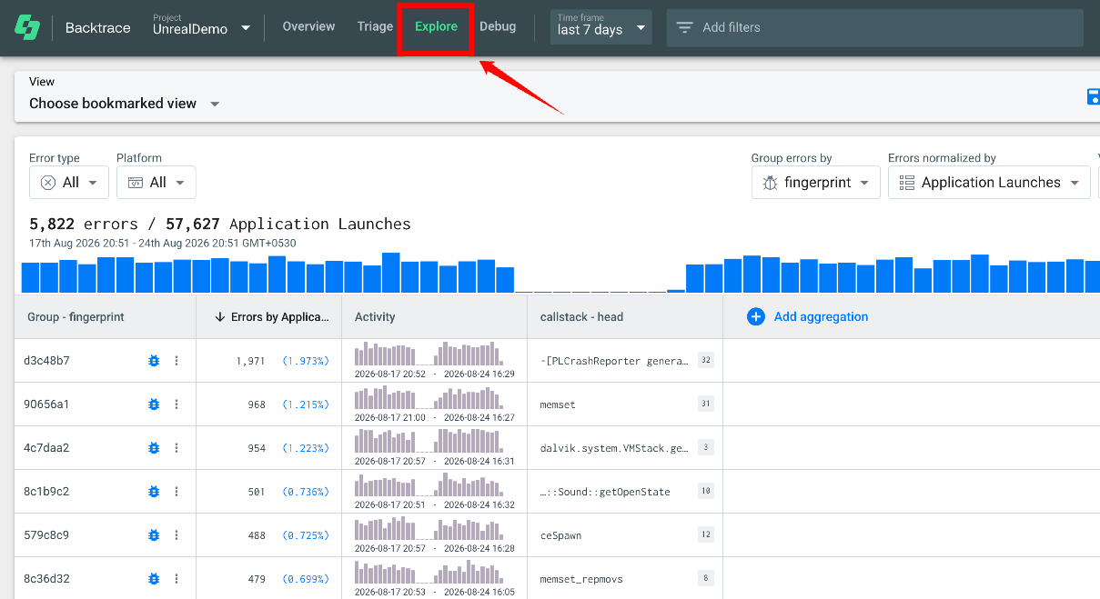
Task: Open the Error type All dropdown
Action: (x=69, y=183)
